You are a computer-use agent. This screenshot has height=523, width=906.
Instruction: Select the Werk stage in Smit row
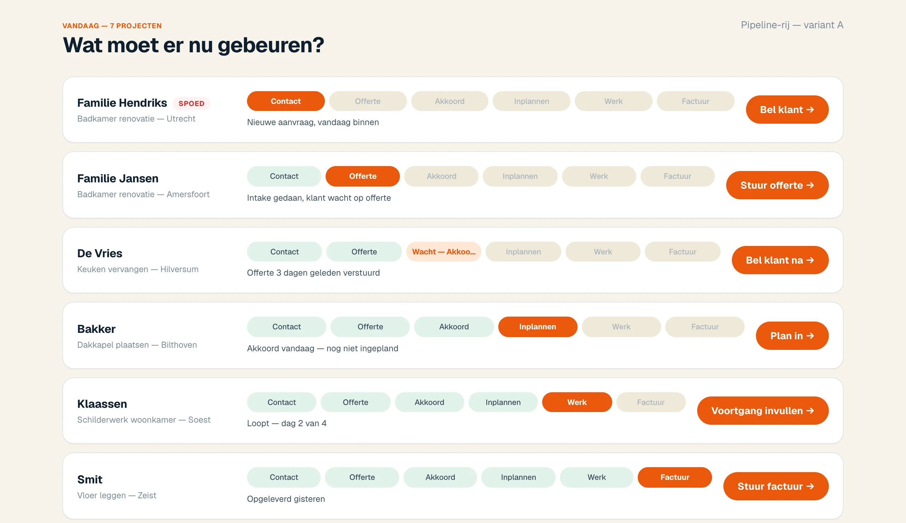[596, 477]
